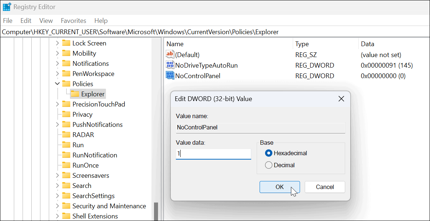Click the (Default) string value icon
This screenshot has width=430, height=221.
click(x=170, y=55)
